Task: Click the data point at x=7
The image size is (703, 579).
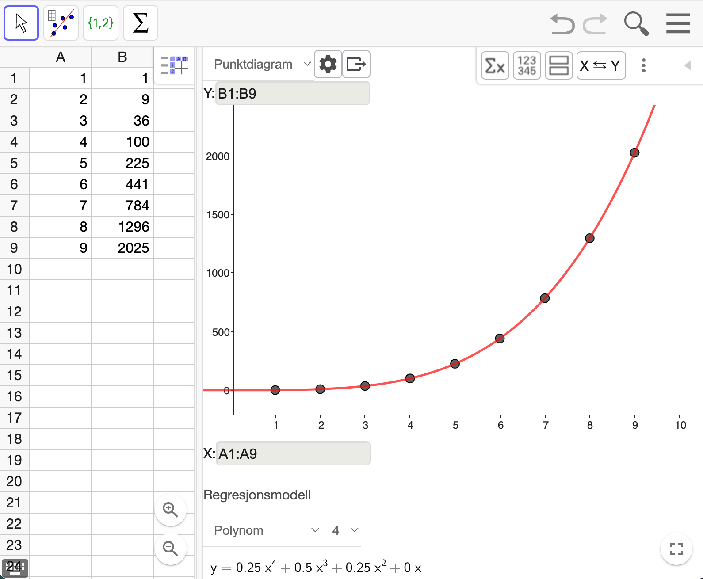Action: pos(545,298)
